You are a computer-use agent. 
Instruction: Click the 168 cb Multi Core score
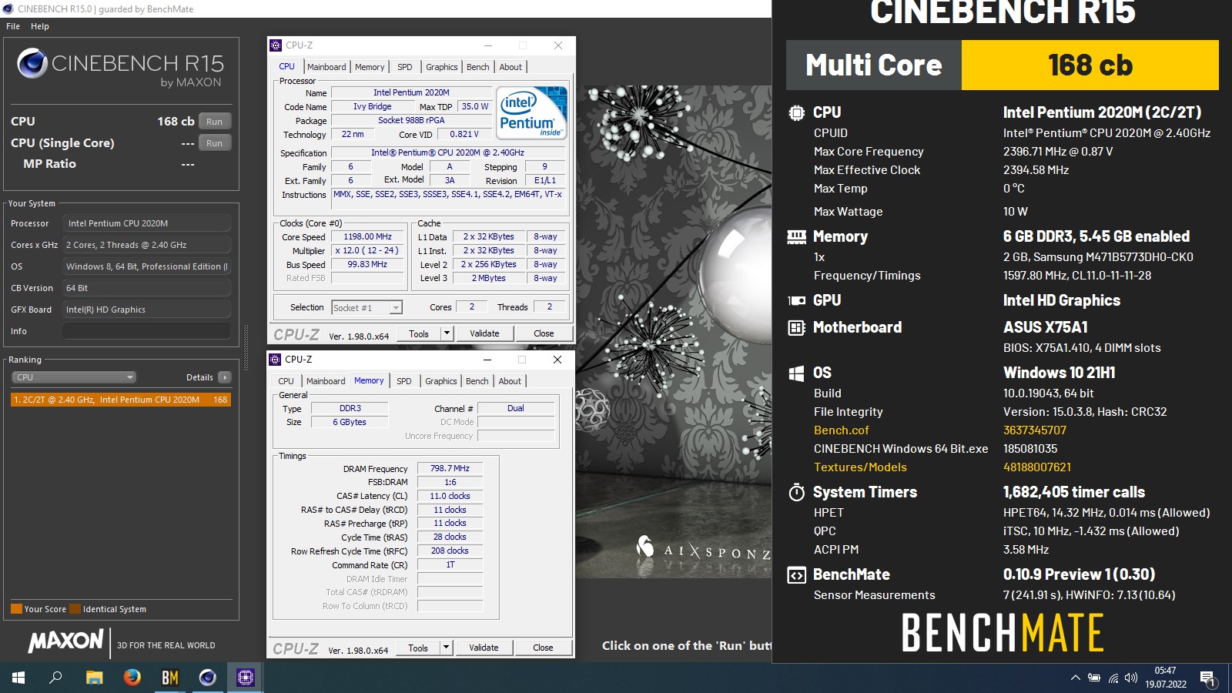[1090, 65]
